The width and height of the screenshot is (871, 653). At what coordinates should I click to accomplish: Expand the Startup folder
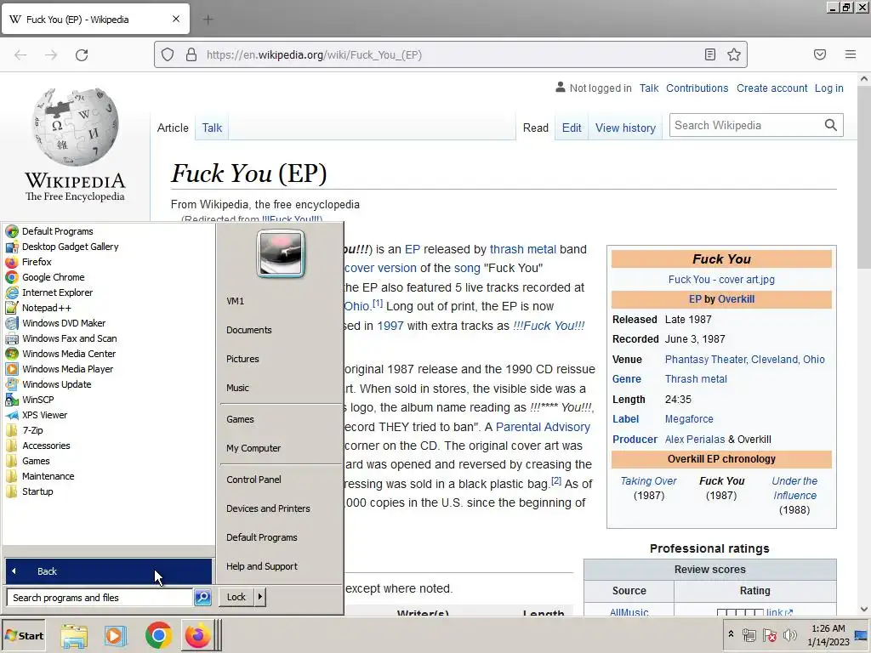(30, 491)
